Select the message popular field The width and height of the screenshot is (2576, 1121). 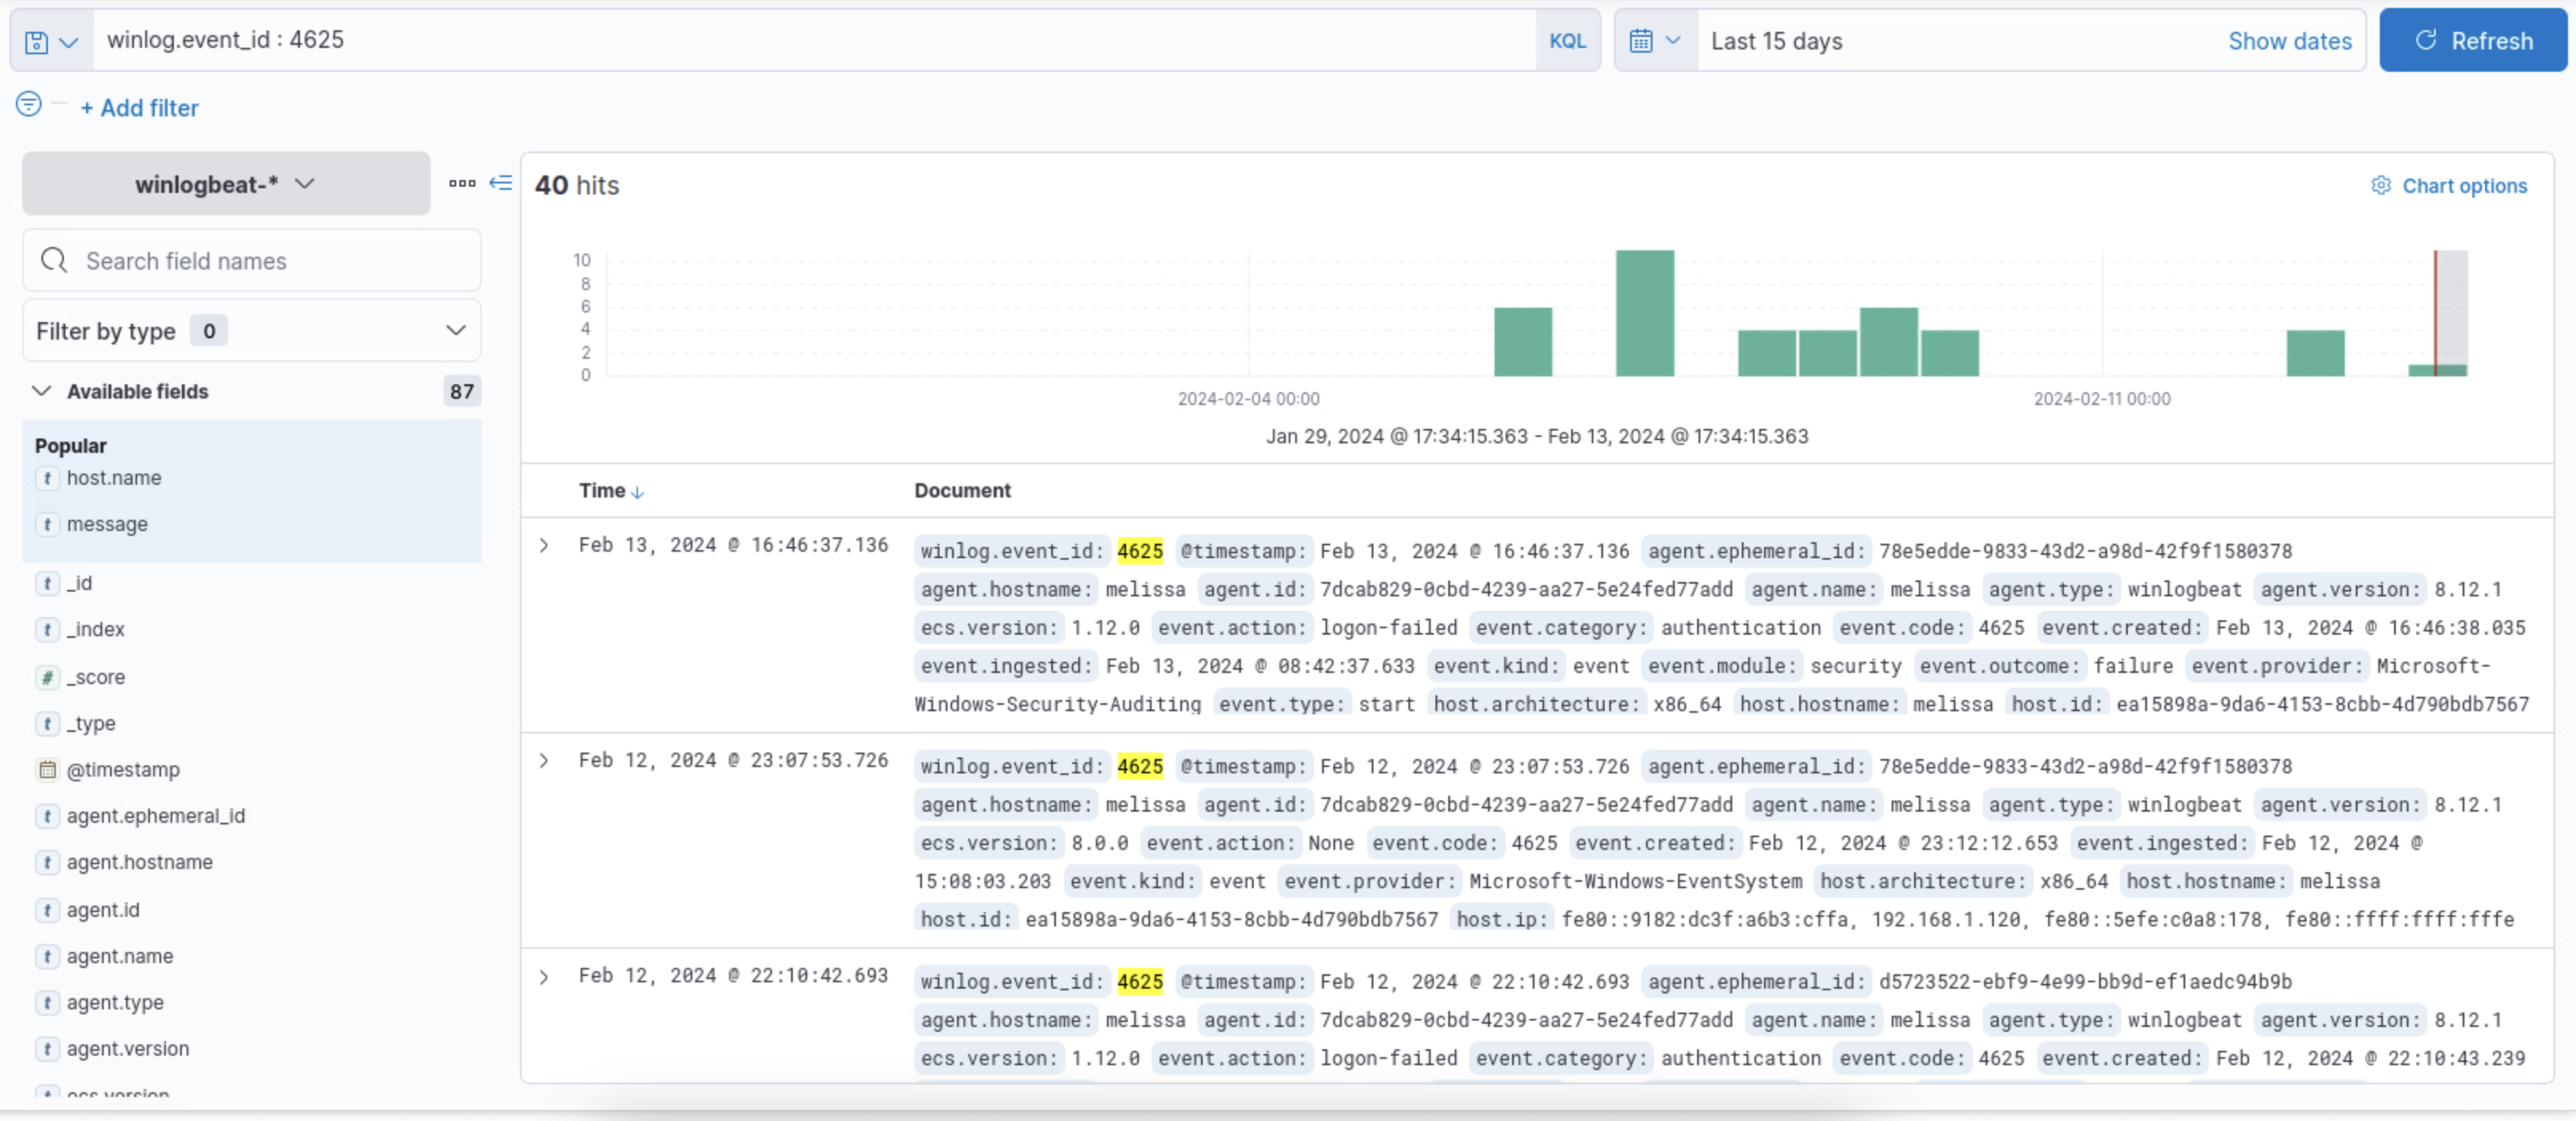pyautogui.click(x=107, y=524)
